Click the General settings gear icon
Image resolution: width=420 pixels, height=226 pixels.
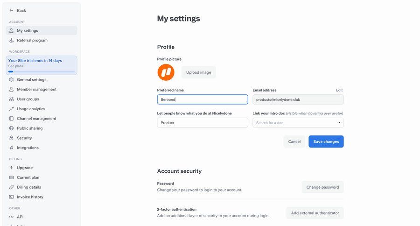[x=12, y=79]
